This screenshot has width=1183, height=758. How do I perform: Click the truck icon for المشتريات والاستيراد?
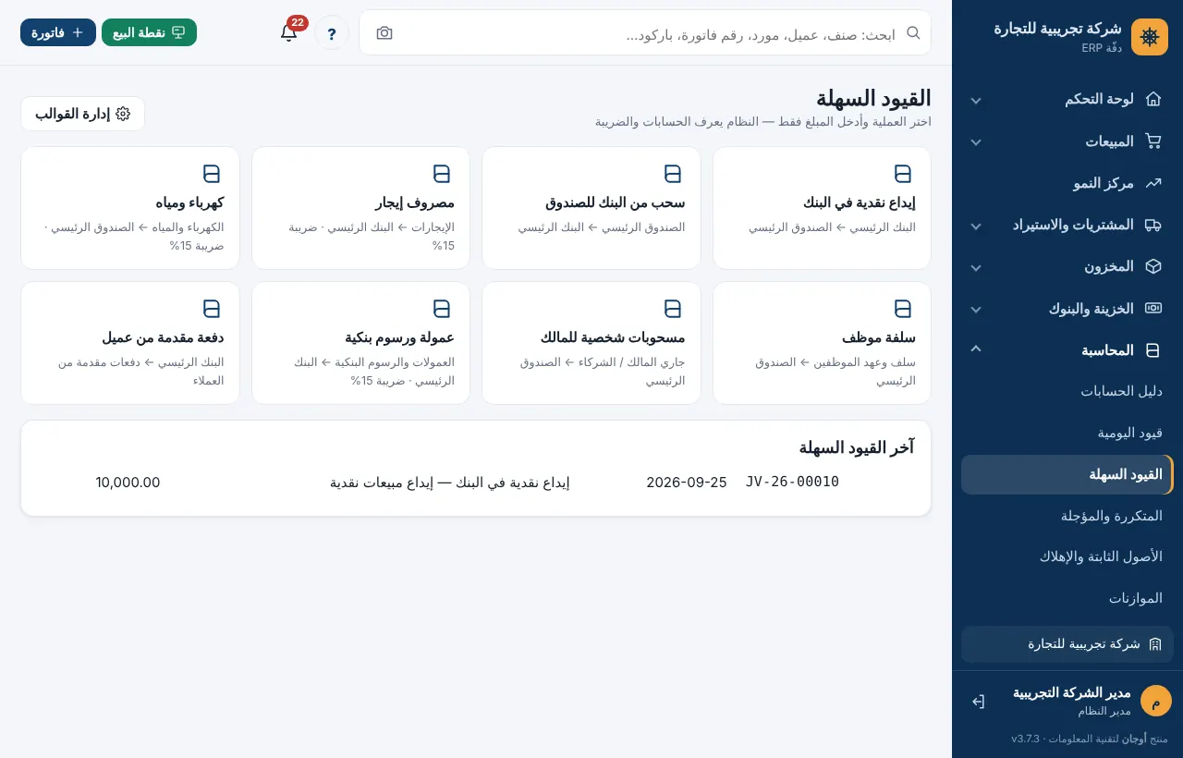click(x=1153, y=225)
